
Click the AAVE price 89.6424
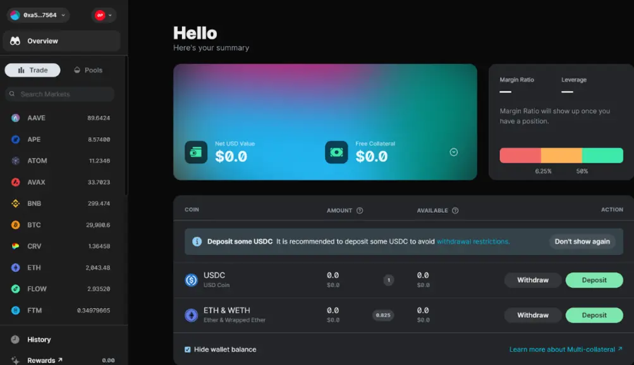tap(99, 118)
